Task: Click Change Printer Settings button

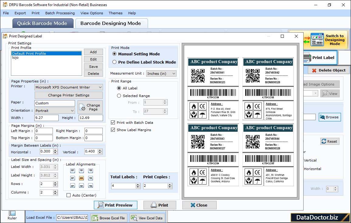Action: tap(68, 95)
